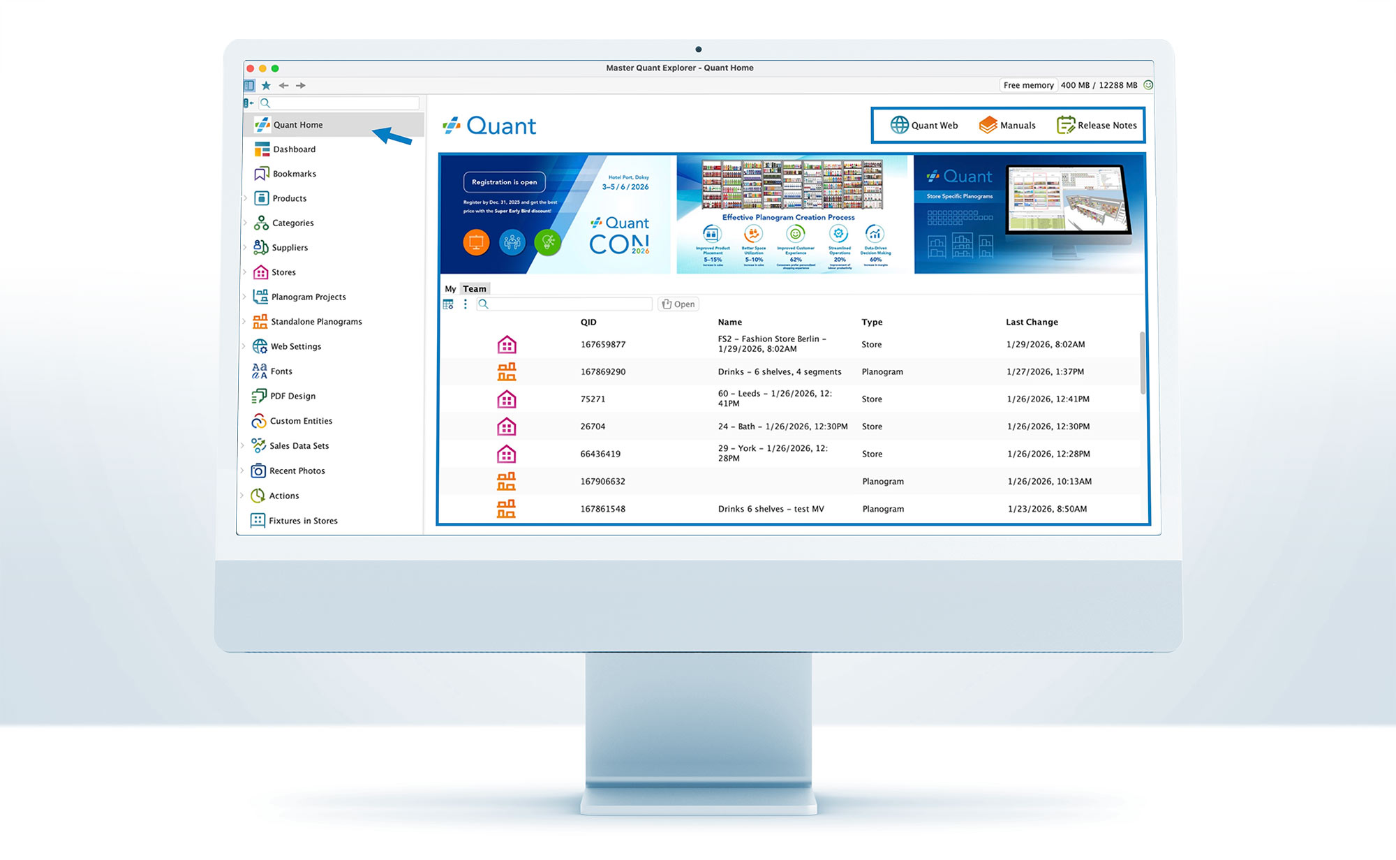Click the Standalone Planograms icon
Screen dimensions: 1396x860
[260, 322]
